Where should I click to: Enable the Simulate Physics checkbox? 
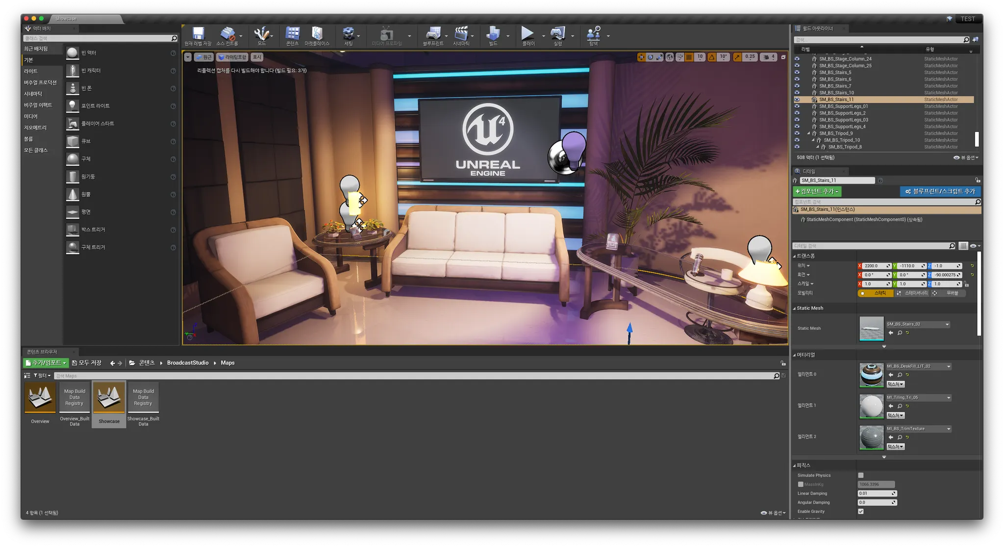(861, 475)
